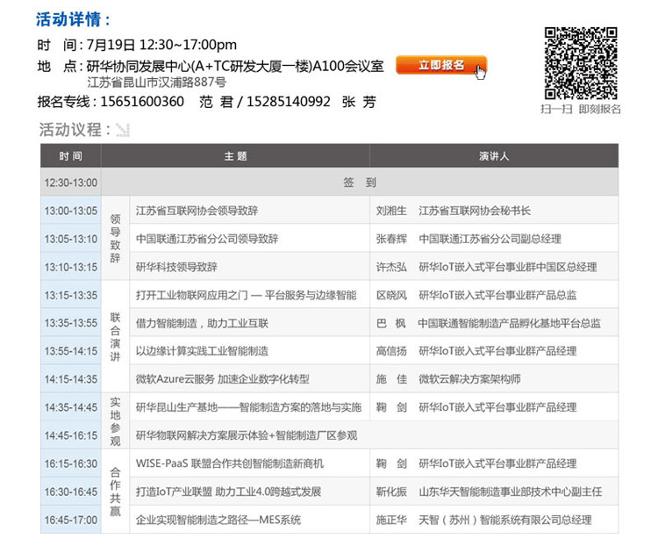Click the phone number 15285140992
The width and height of the screenshot is (658, 546).
coord(289,102)
